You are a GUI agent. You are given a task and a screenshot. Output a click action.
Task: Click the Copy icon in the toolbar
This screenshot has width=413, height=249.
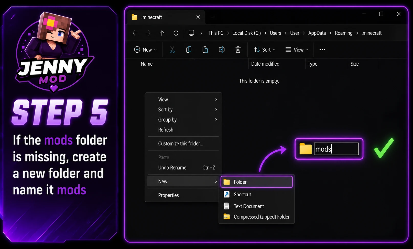click(x=189, y=50)
